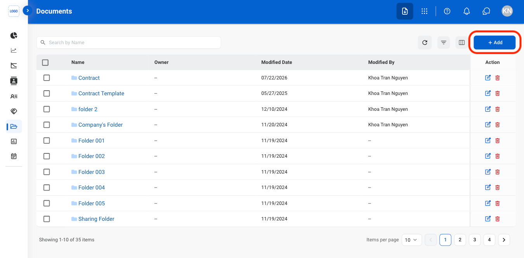Click the LOGO placeholder image
The height and width of the screenshot is (258, 524).
click(x=14, y=11)
